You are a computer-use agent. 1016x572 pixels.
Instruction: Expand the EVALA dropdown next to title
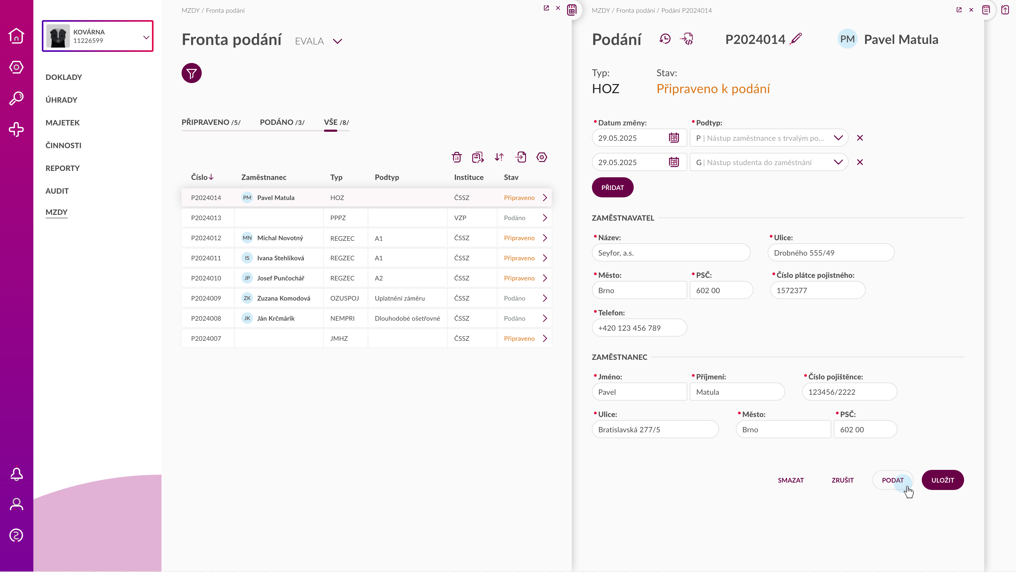pyautogui.click(x=338, y=41)
